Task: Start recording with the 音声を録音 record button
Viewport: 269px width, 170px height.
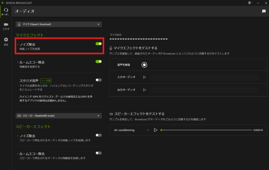Action: pyautogui.click(x=144, y=65)
